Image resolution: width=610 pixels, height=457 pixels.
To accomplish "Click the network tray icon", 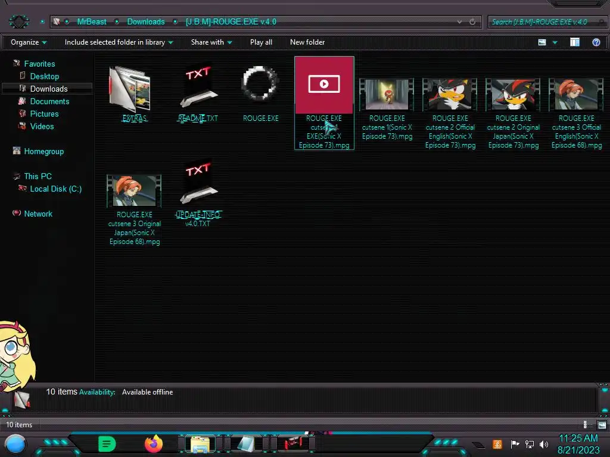I will pos(529,444).
